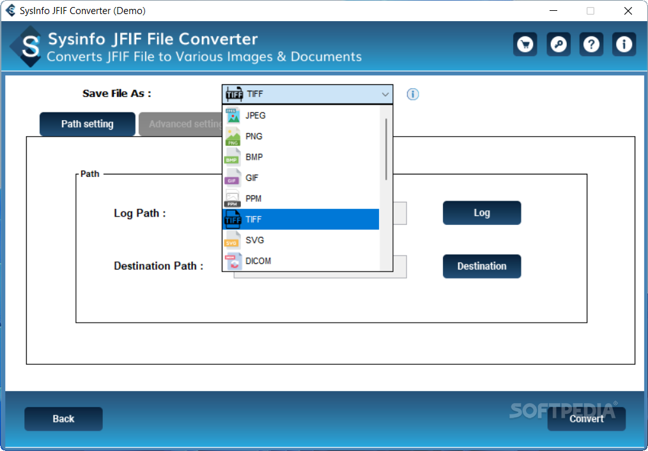648x451 pixels.
Task: Click the Destination browse button
Action: (x=482, y=266)
